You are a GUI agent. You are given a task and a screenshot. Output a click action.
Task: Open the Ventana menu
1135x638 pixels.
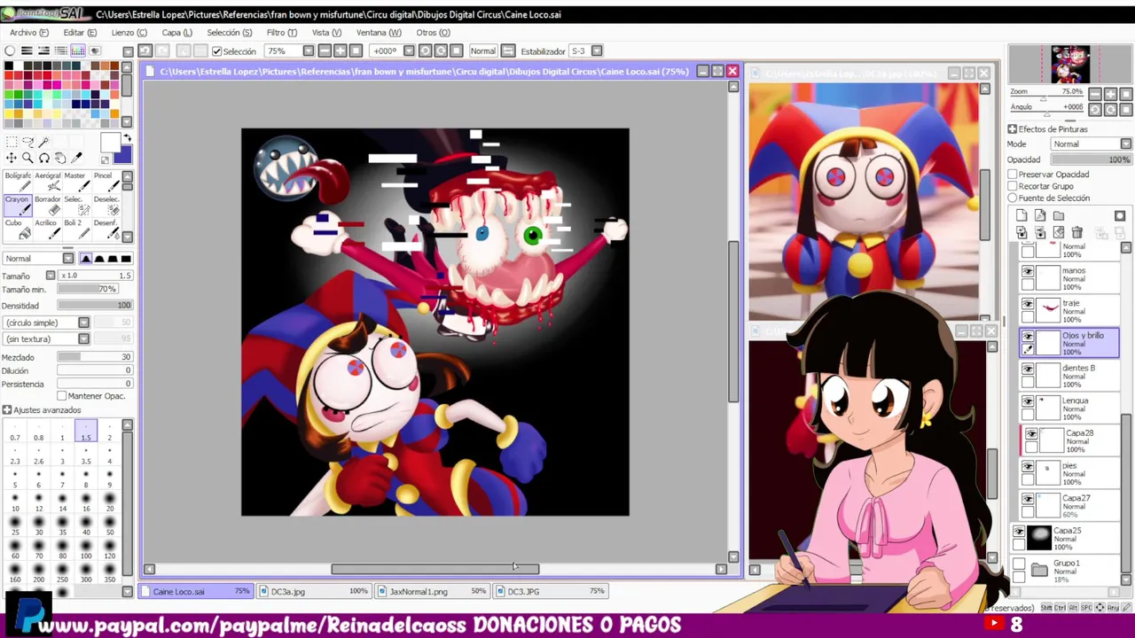(x=379, y=33)
